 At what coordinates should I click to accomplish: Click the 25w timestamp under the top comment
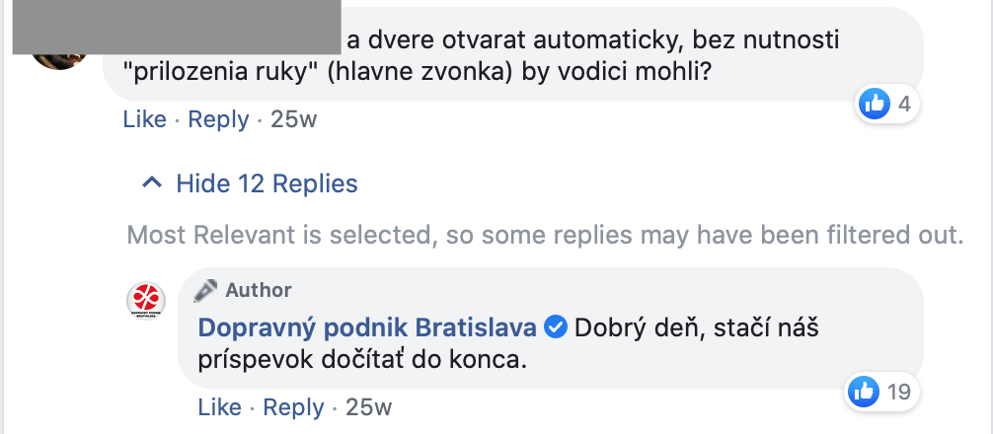point(293,119)
